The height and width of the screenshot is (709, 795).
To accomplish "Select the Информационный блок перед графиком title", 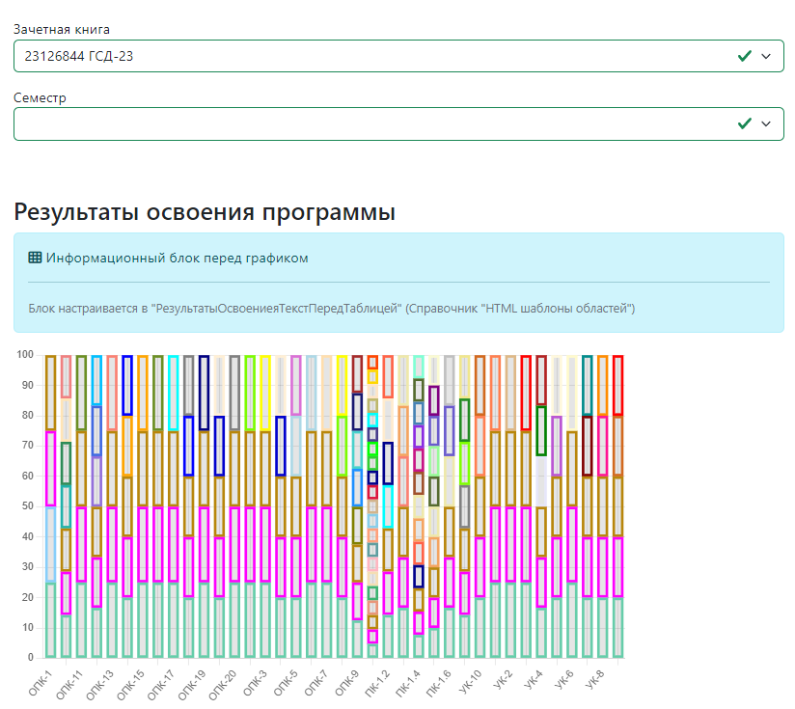I will click(x=177, y=258).
